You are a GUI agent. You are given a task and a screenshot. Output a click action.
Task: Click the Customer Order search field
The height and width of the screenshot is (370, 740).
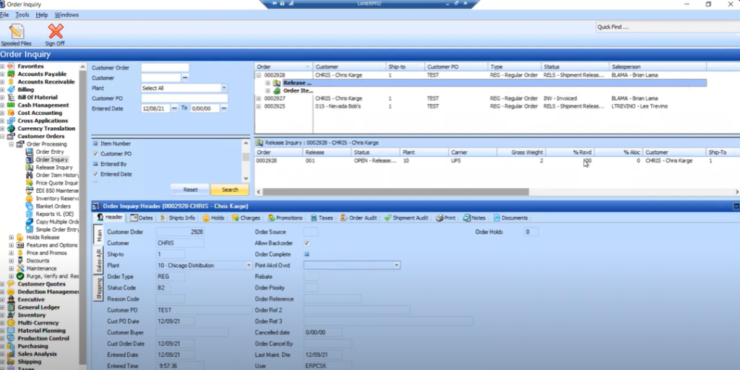point(165,68)
